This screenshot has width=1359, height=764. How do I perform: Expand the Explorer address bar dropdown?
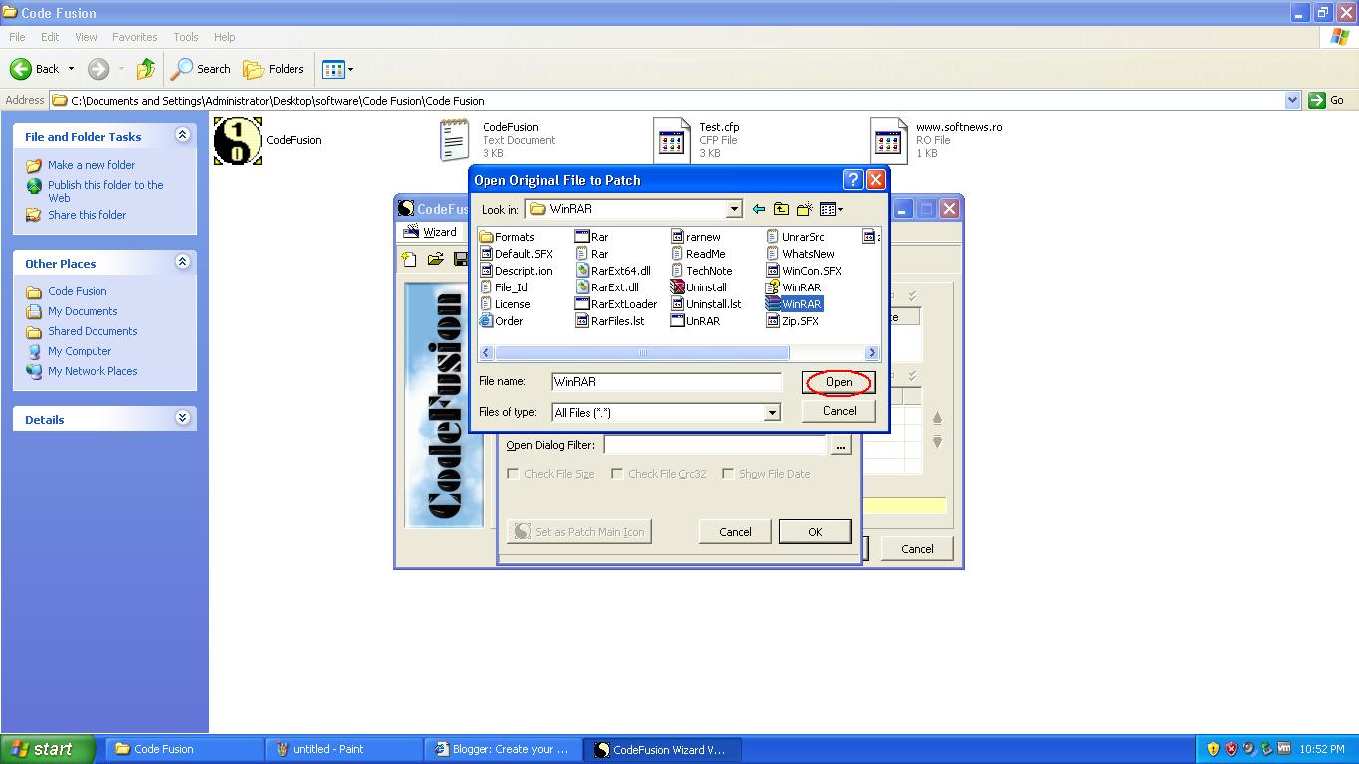pos(1292,100)
